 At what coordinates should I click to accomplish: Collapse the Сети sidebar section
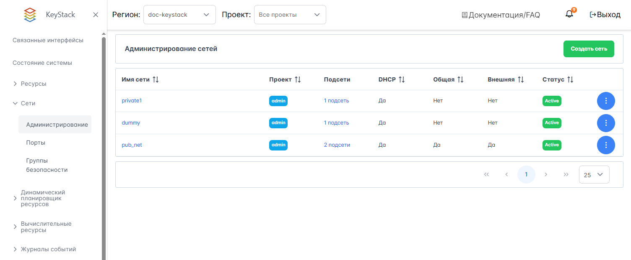coord(28,103)
